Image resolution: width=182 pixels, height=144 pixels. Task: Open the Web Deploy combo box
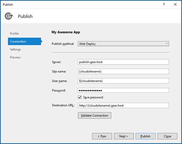tap(123, 44)
